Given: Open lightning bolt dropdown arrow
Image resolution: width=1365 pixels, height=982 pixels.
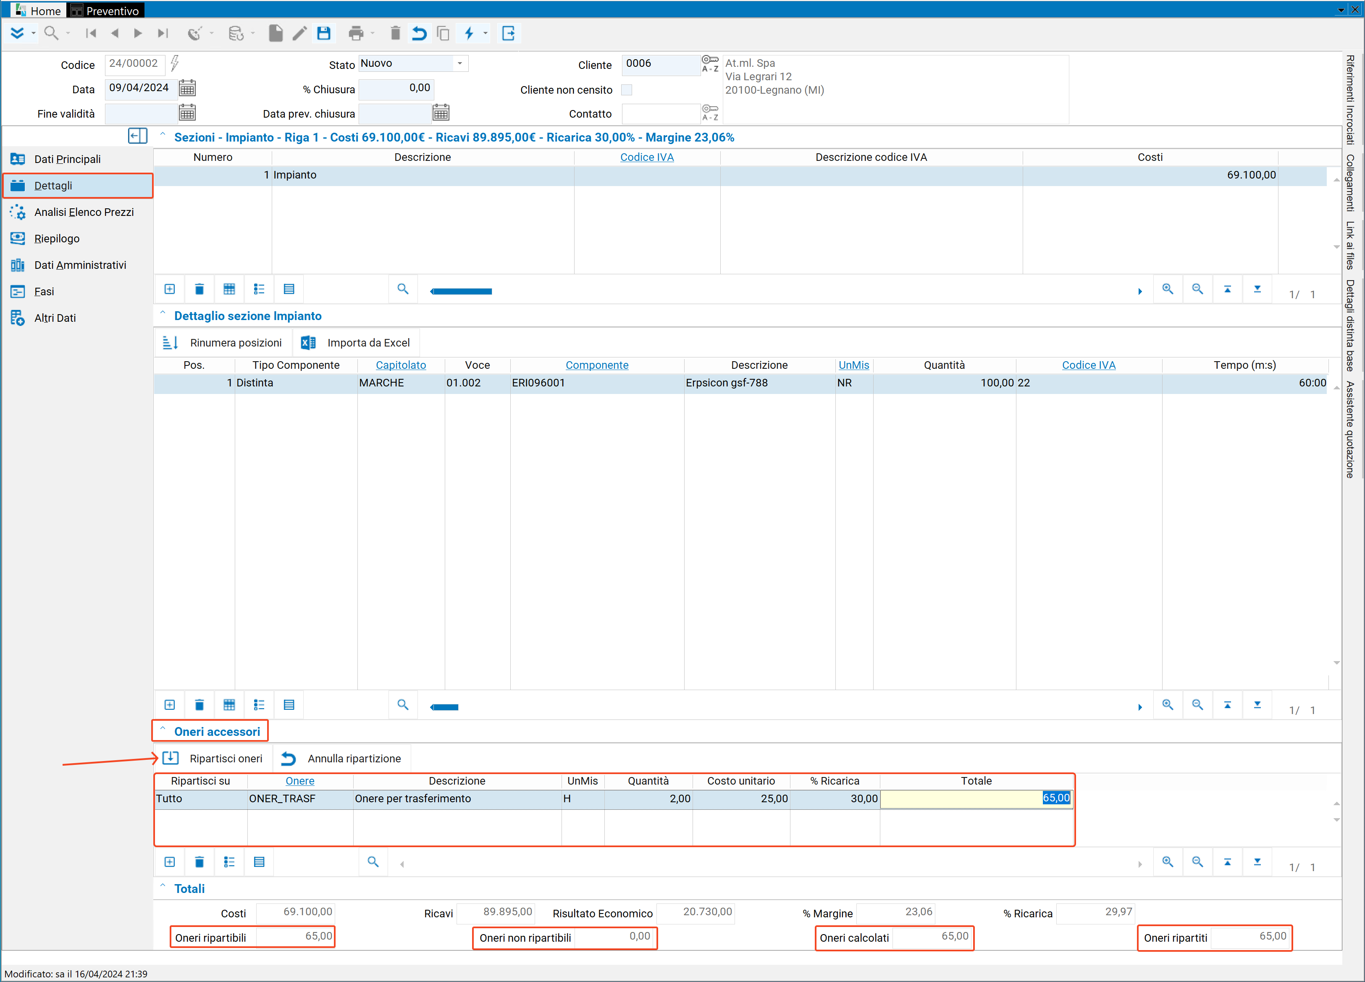Looking at the screenshot, I should (x=485, y=33).
